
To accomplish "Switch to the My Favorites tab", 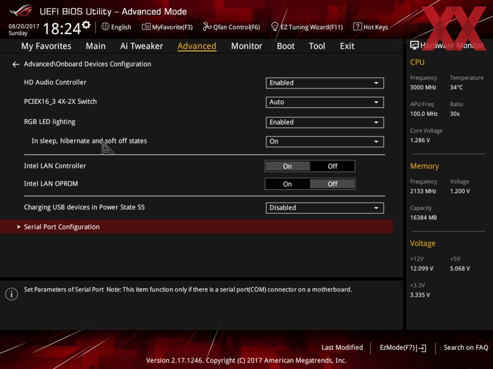I will point(46,46).
